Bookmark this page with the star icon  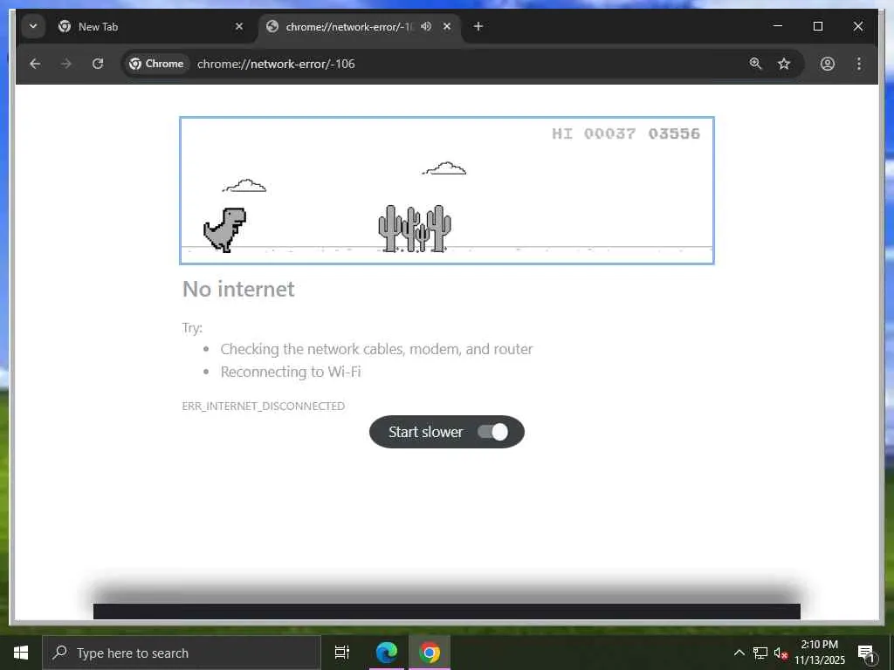[x=784, y=64]
